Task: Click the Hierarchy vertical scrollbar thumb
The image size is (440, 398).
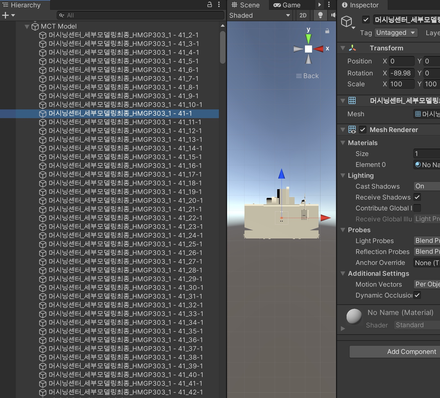Action: tap(223, 47)
